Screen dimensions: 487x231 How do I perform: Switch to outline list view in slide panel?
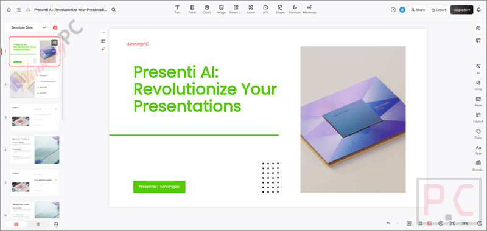[x=38, y=224]
